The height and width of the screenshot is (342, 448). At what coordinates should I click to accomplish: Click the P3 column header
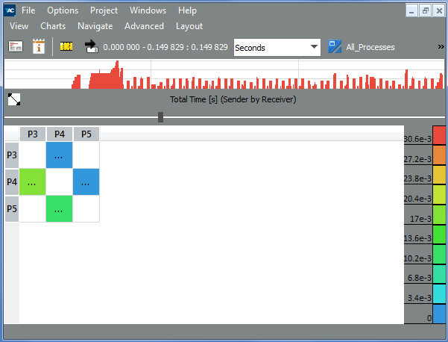click(x=33, y=134)
